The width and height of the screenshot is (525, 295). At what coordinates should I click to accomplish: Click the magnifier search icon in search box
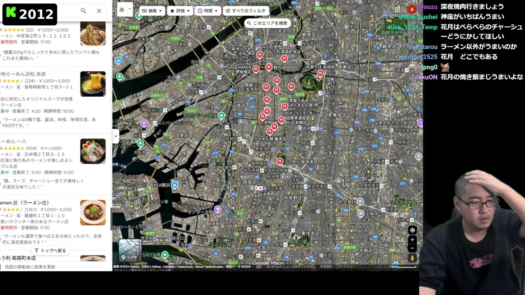click(83, 11)
